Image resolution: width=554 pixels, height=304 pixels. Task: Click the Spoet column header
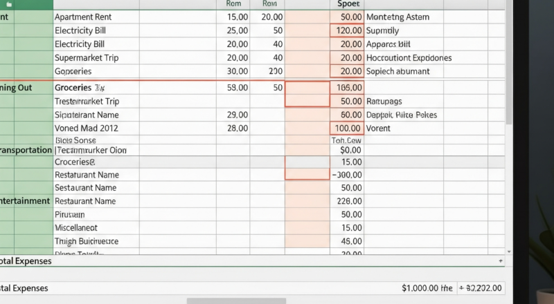pyautogui.click(x=346, y=3)
